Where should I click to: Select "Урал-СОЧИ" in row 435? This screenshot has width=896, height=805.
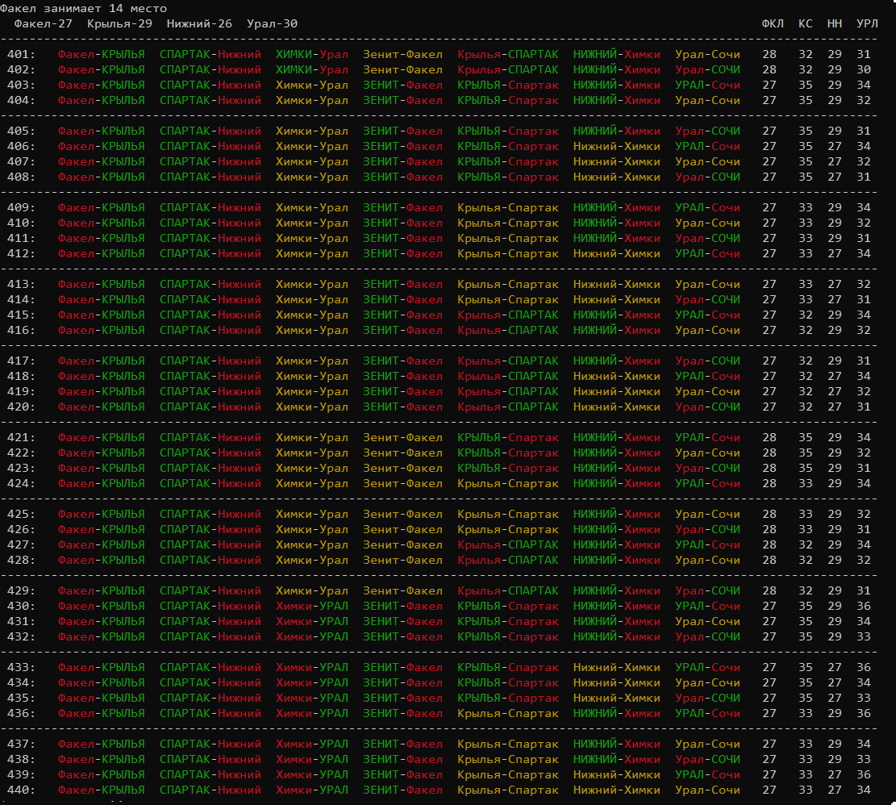(x=707, y=699)
